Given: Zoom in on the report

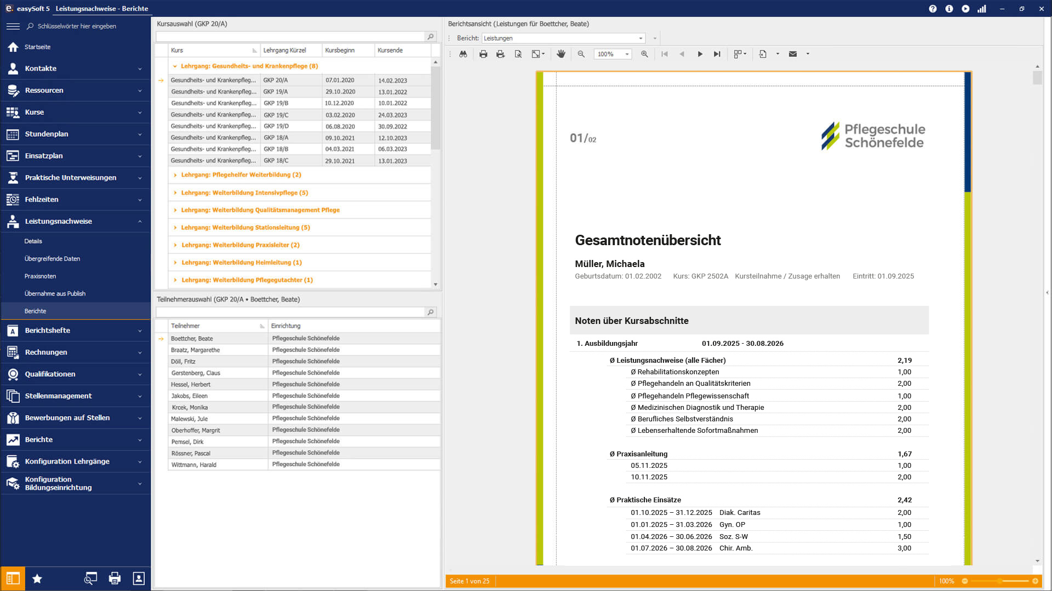Looking at the screenshot, I should 644,54.
